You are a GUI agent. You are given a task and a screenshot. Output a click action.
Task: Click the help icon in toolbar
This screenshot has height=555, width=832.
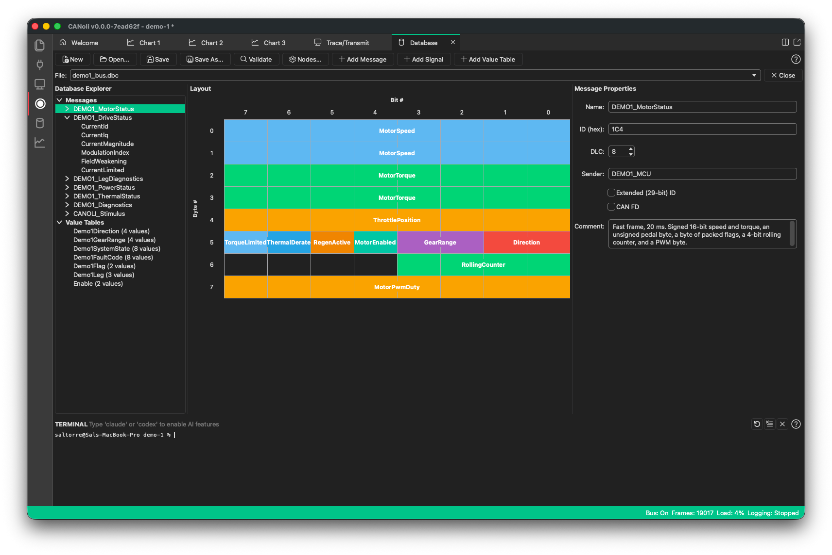click(x=796, y=59)
